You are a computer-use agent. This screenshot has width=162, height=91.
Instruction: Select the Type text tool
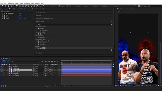28,6
